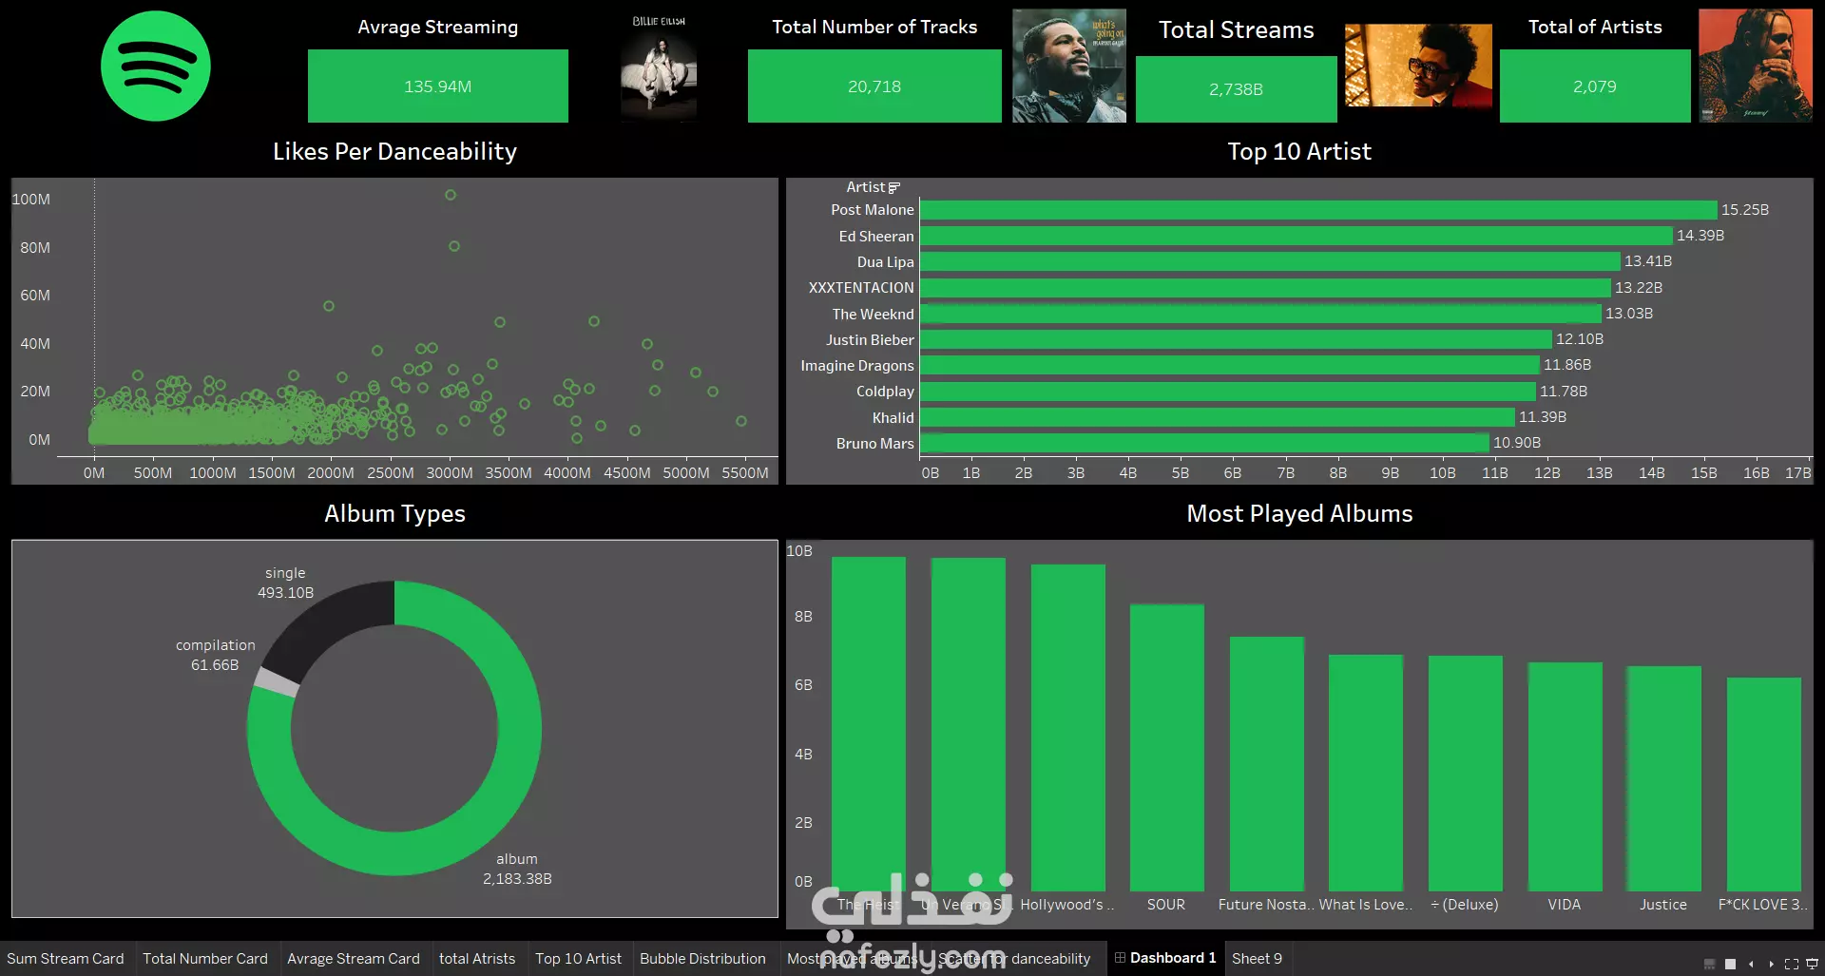Viewport: 1825px width, 976px height.
Task: Toggle the filmstrip tab view icon
Action: tap(1709, 964)
